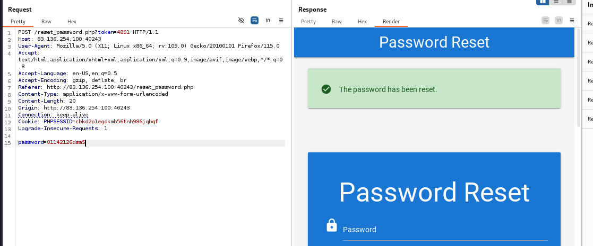Open the Response panel options menu
This screenshot has width=593, height=246.
pos(572,20)
